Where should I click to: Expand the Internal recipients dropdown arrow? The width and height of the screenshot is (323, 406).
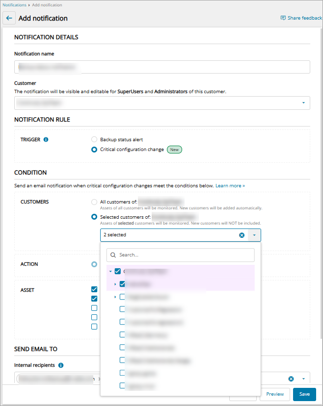(x=303, y=379)
